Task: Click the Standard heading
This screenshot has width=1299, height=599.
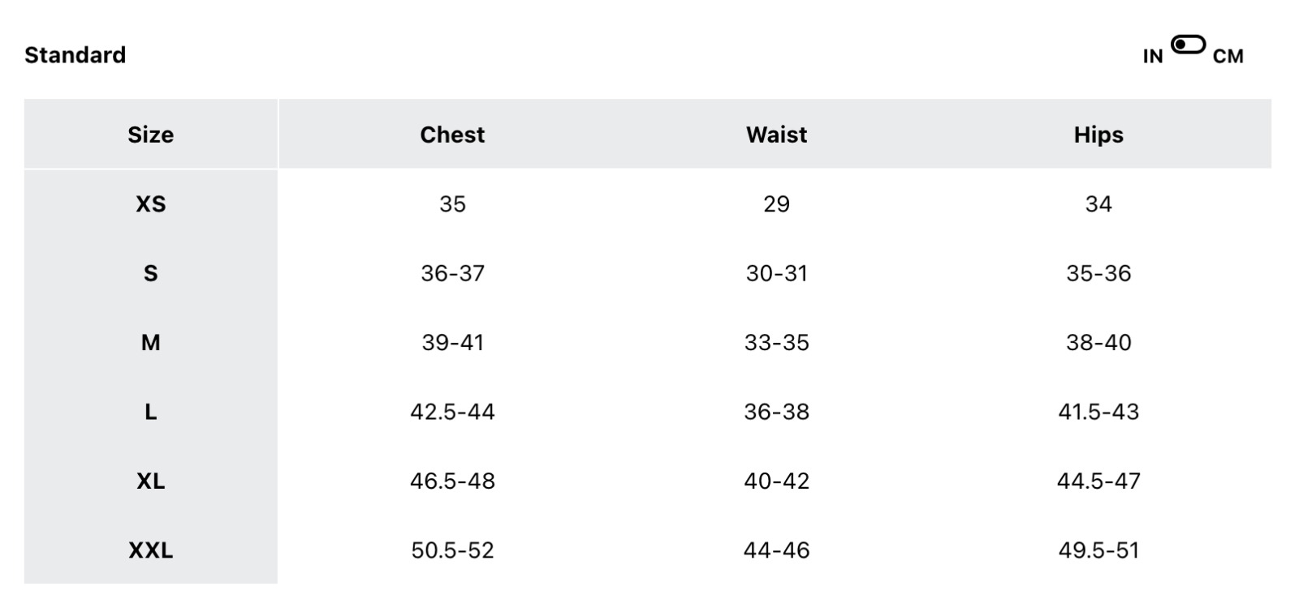Action: [x=76, y=55]
